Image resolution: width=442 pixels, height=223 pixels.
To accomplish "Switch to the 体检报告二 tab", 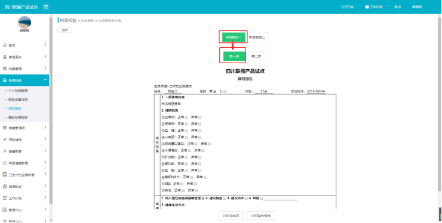I will [x=257, y=37].
